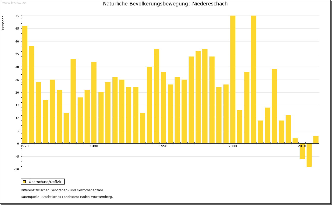Select the bar for year 1990
Viewport: 332px width, 205px height.
coord(163,108)
